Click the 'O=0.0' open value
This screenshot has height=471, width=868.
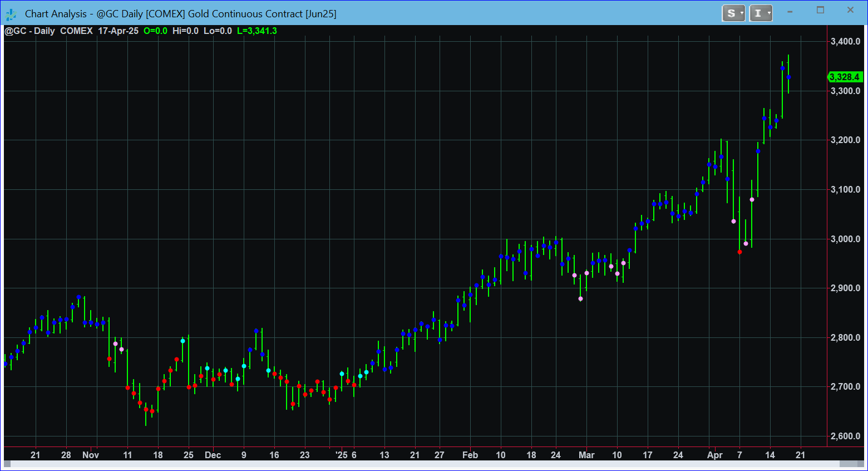click(x=155, y=31)
